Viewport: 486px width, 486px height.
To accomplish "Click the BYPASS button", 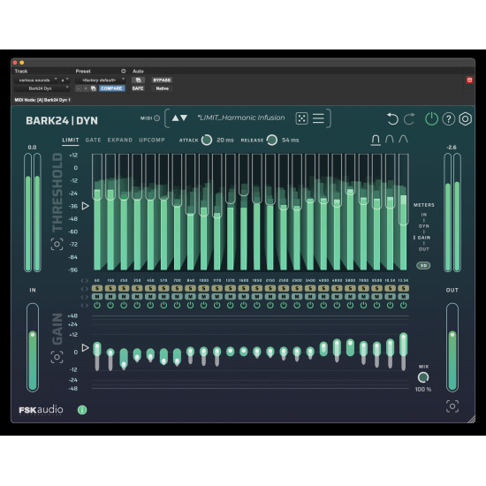I will point(162,80).
